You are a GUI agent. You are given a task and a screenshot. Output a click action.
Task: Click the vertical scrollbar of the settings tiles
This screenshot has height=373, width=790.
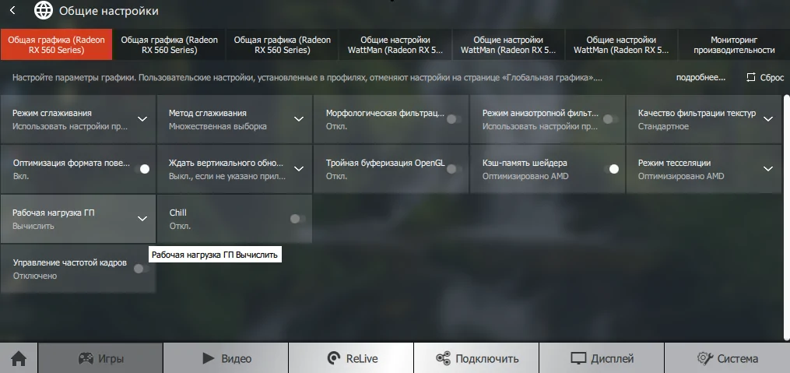pos(787,216)
